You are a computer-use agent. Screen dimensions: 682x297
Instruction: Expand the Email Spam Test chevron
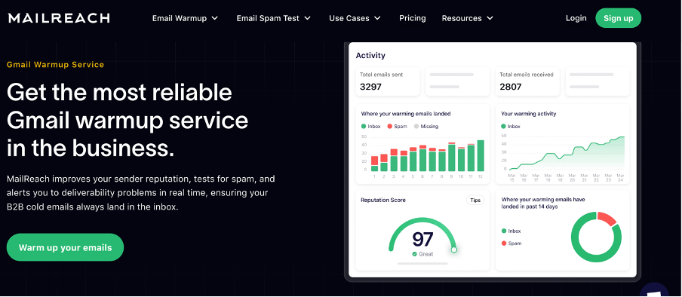pos(308,18)
